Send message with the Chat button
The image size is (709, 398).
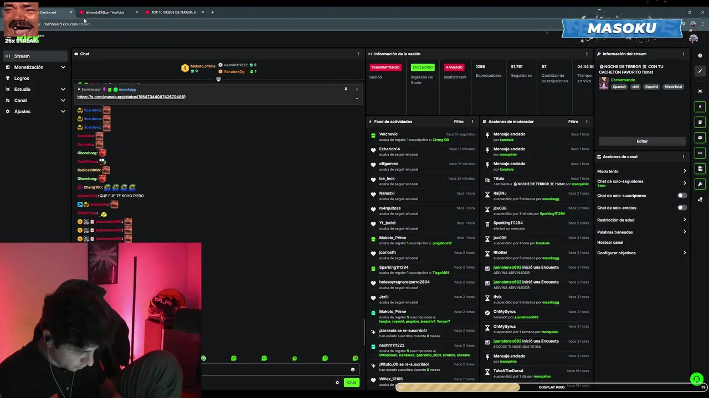tap(351, 383)
